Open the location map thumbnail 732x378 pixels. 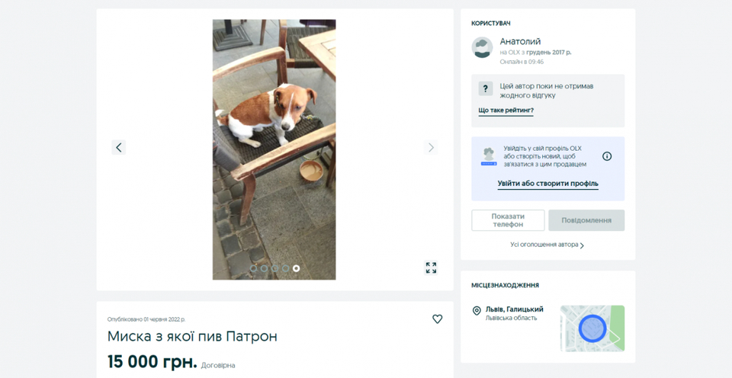[592, 328]
